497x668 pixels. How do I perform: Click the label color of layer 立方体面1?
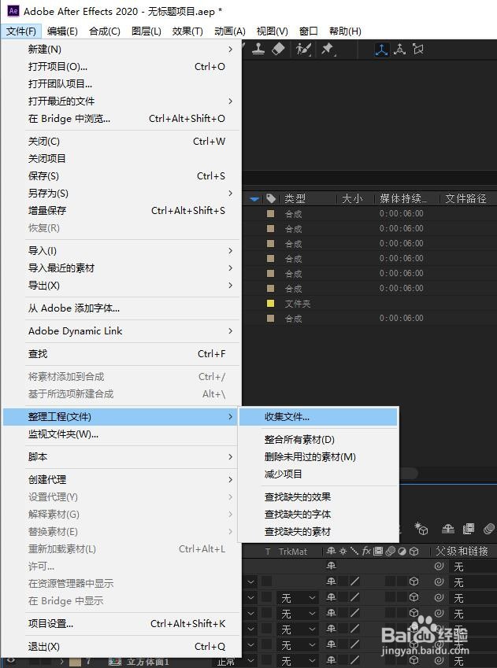point(75,662)
